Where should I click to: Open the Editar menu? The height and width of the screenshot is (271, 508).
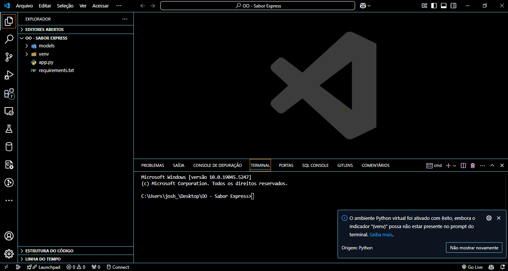45,6
